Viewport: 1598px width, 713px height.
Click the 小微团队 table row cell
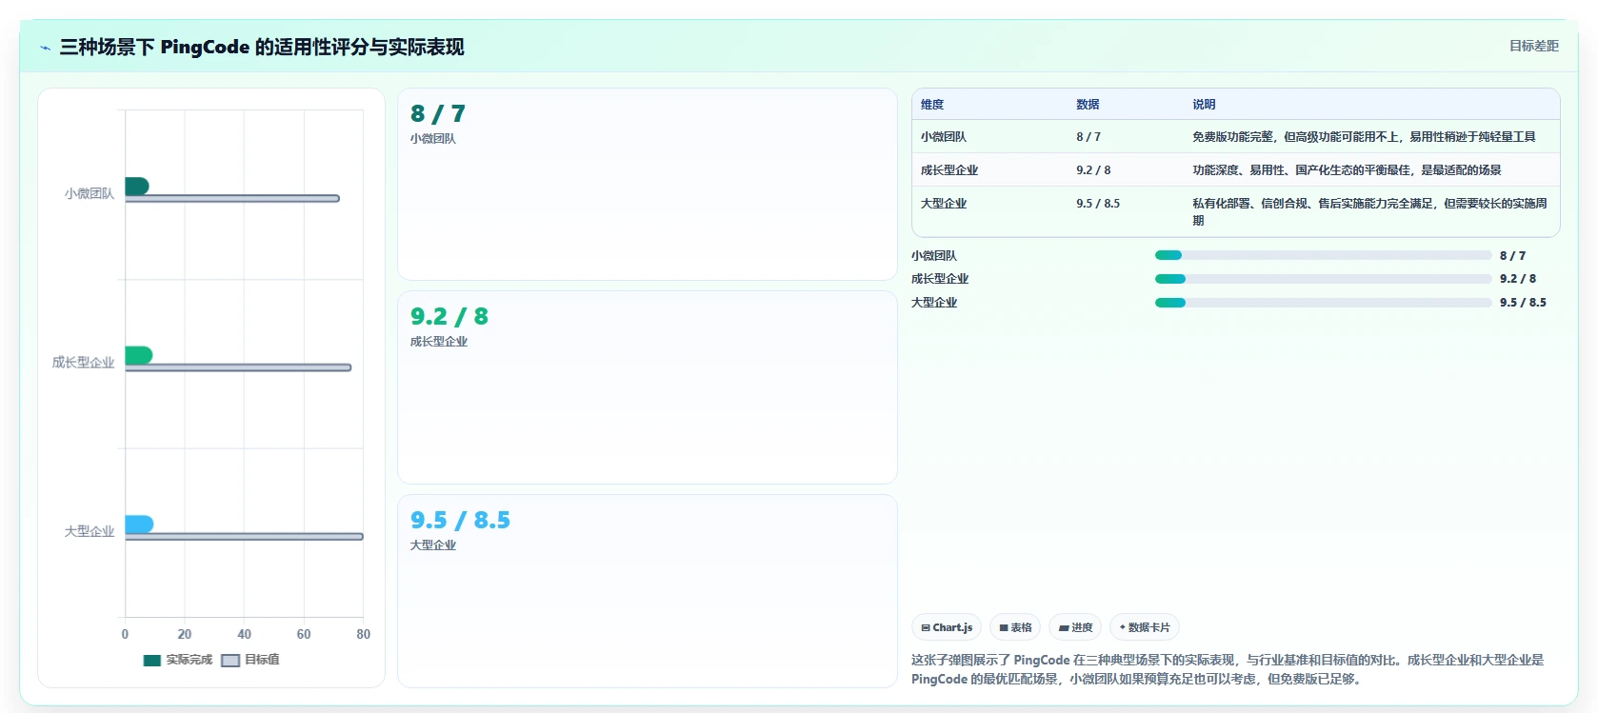tap(944, 137)
